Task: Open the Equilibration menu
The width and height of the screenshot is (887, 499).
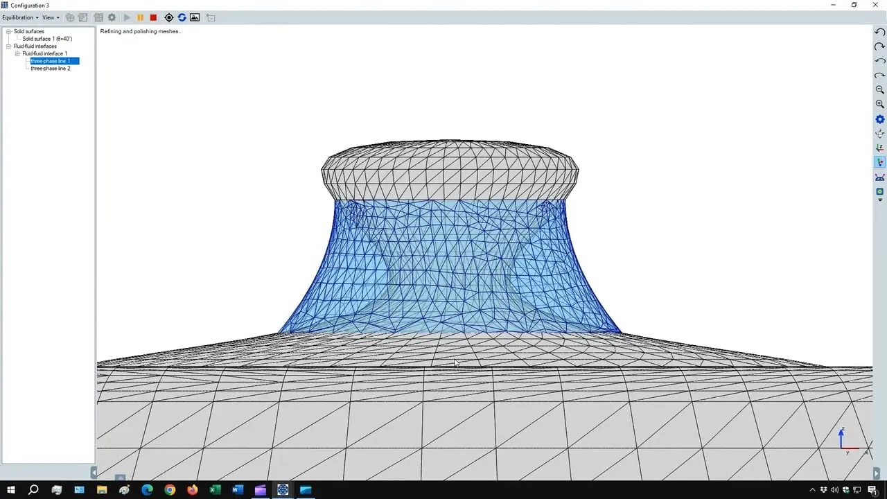Action: click(17, 17)
